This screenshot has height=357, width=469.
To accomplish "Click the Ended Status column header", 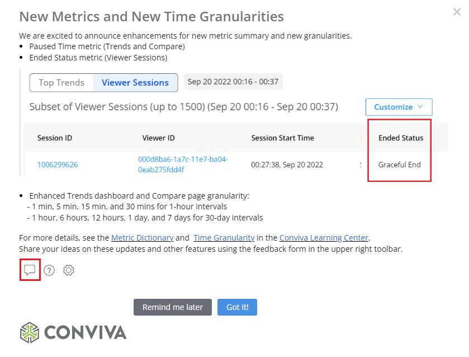I will pos(401,138).
